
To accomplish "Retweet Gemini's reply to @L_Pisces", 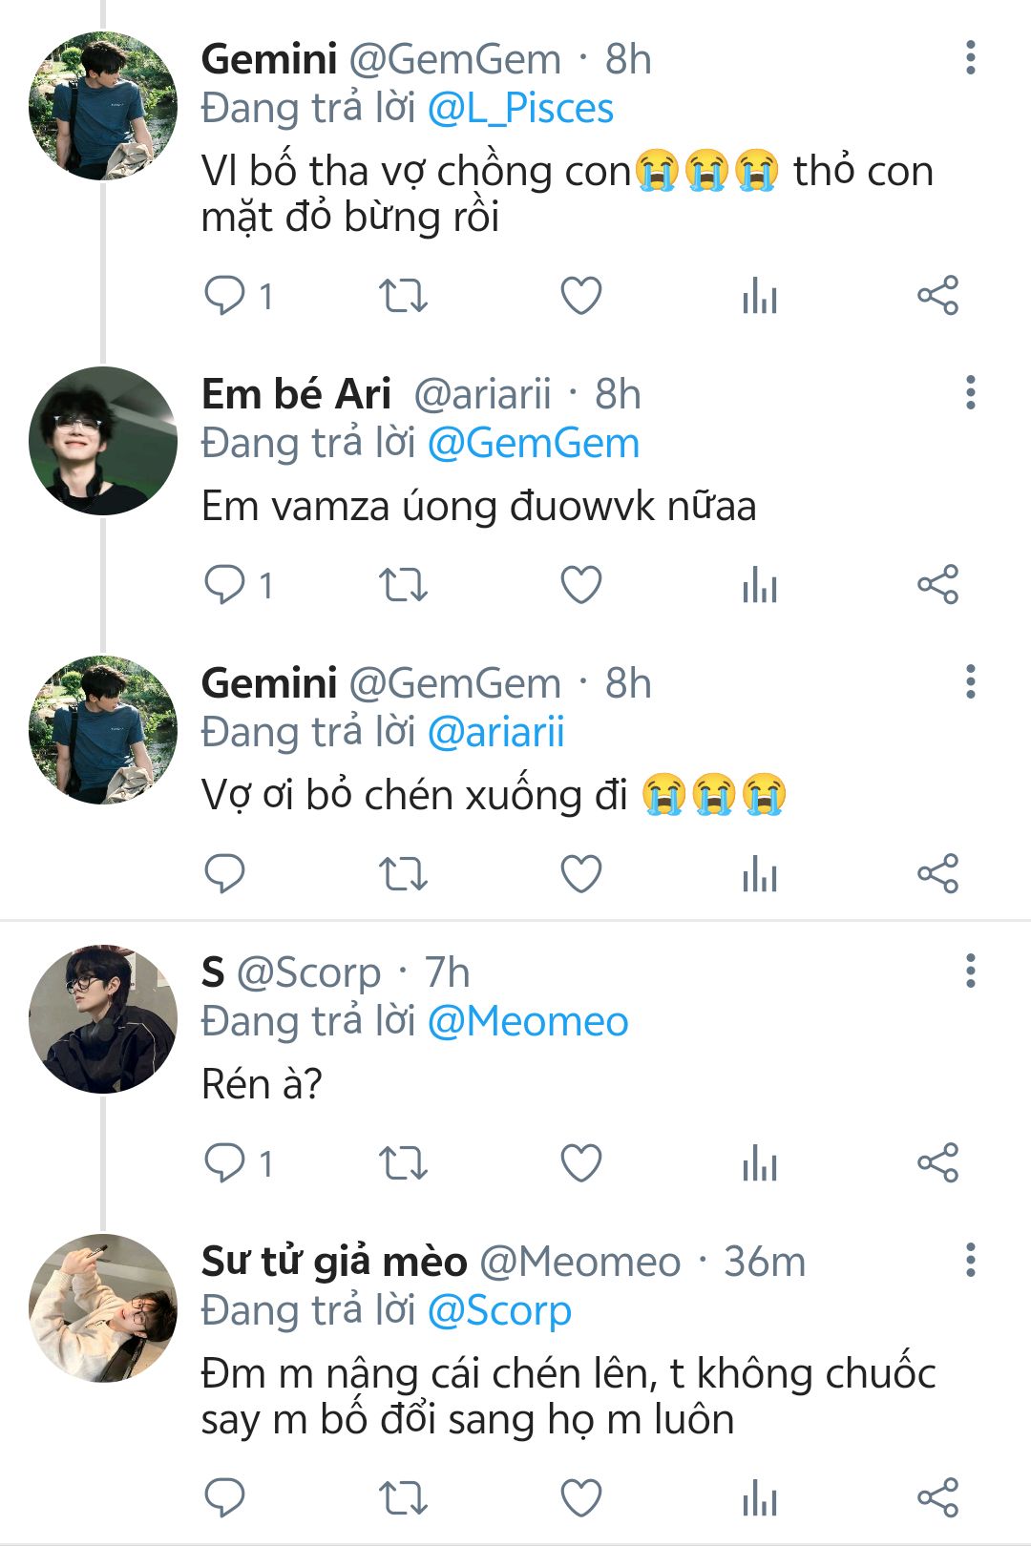I will click(403, 296).
